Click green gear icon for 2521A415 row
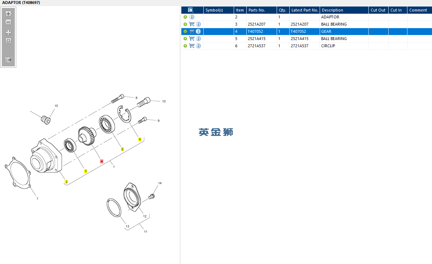The height and width of the screenshot is (264, 432). tap(185, 39)
